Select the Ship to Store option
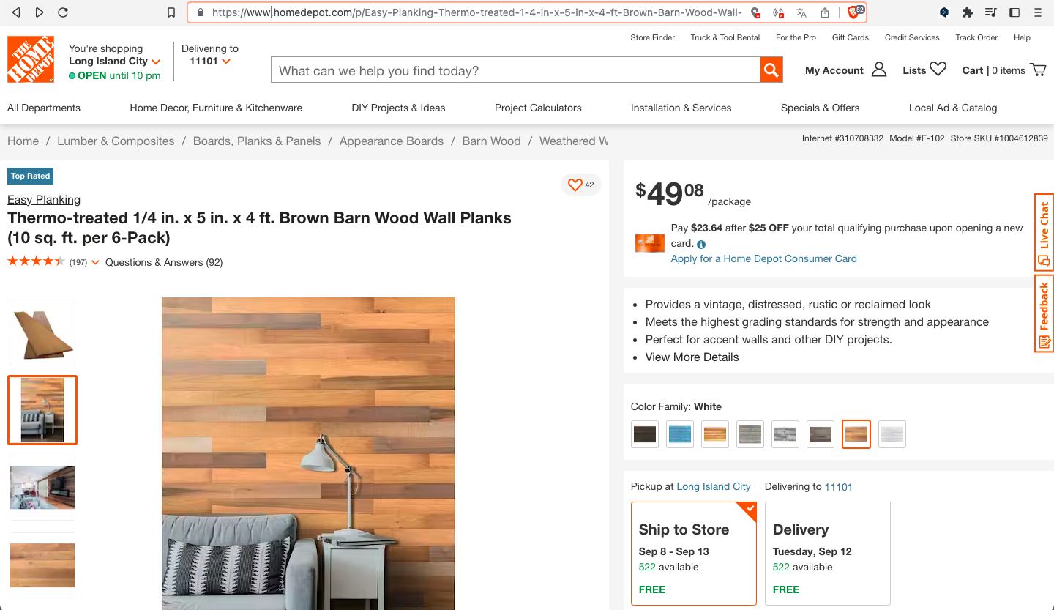1054x610 pixels. (693, 554)
